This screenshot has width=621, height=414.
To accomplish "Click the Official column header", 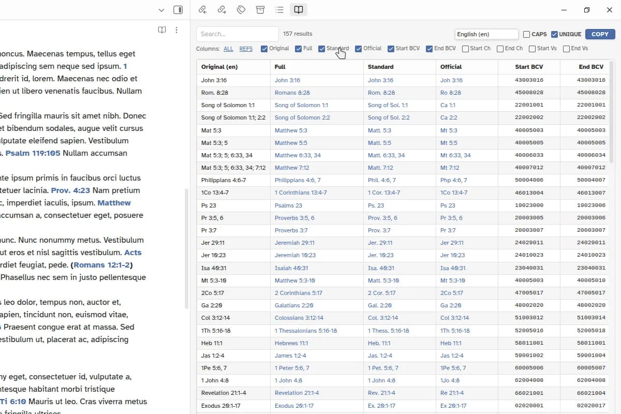I will coord(467,67).
